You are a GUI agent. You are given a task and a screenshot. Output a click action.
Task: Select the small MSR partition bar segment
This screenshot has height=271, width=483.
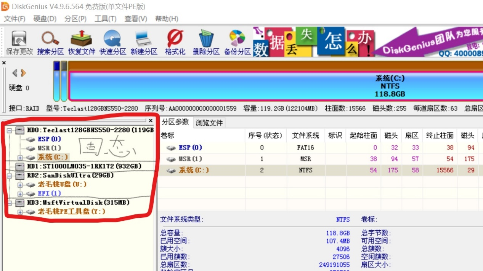64,81
